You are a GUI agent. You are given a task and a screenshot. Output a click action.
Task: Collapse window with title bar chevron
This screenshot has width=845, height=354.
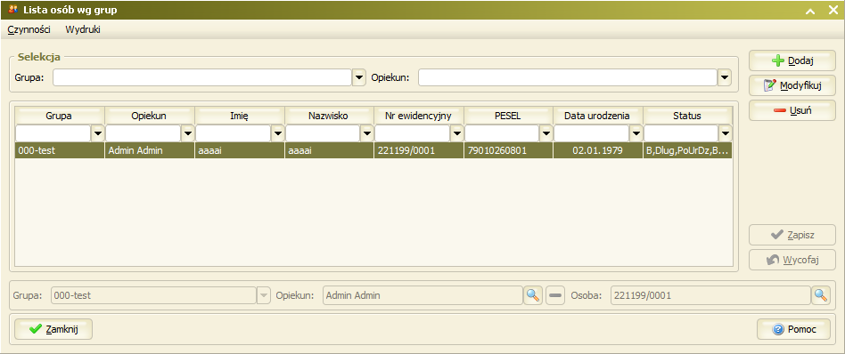810,10
